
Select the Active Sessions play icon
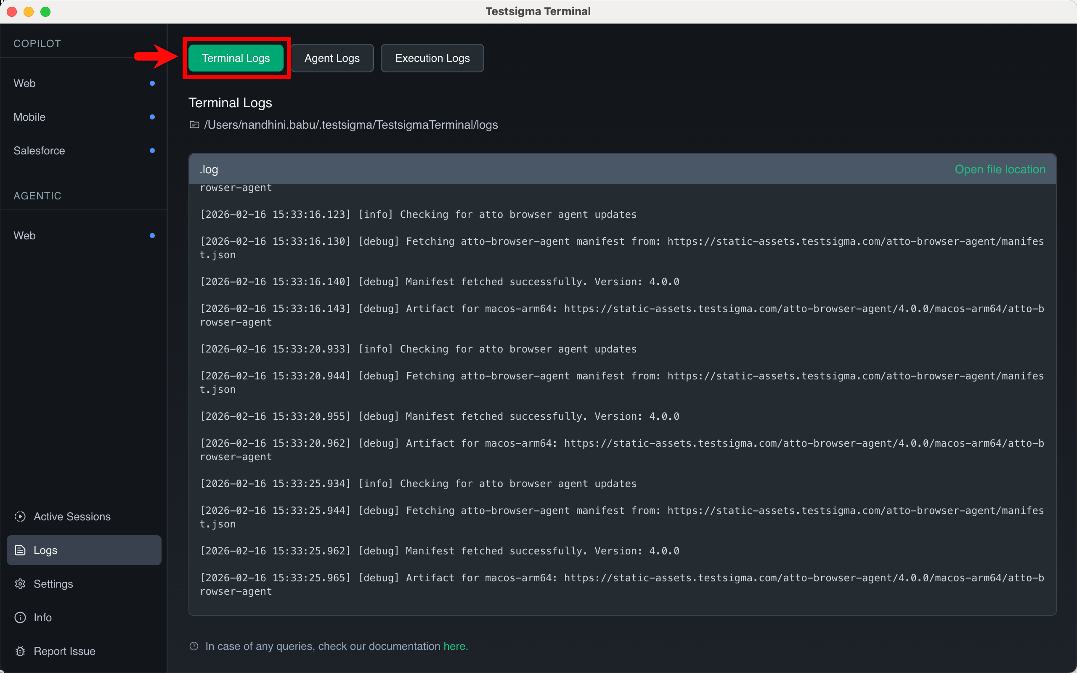[x=21, y=517]
